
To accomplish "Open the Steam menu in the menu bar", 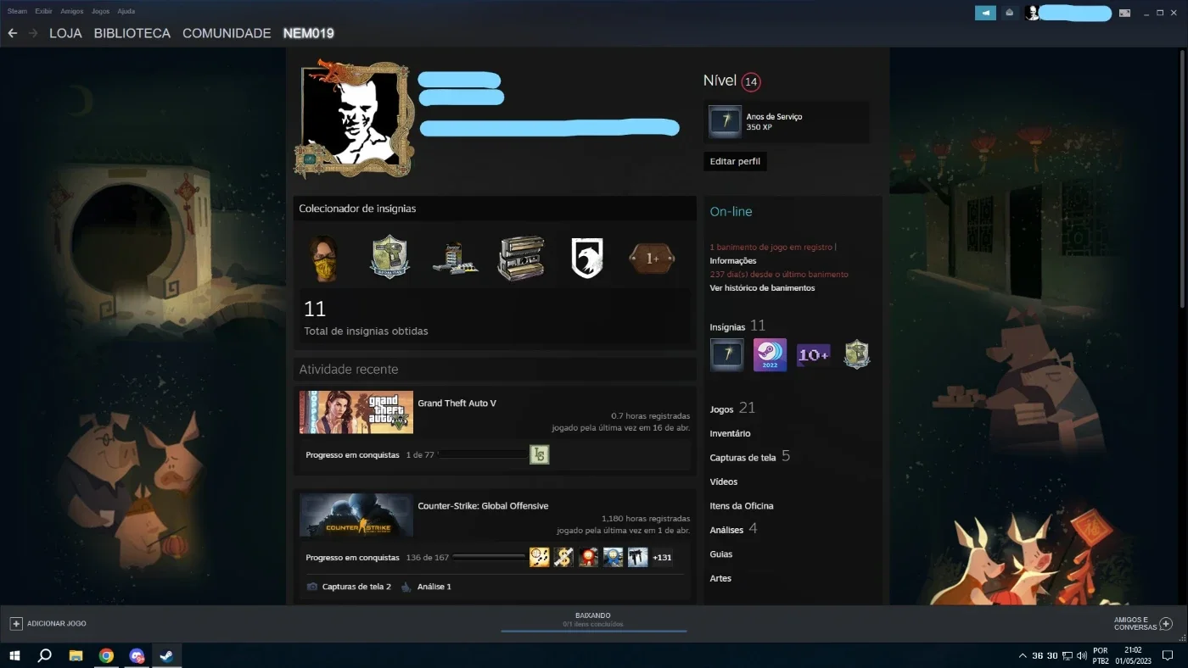I will tap(17, 12).
